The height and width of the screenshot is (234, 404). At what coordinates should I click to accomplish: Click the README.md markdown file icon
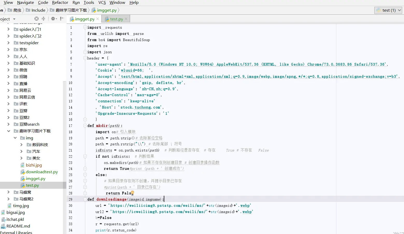(3, 226)
